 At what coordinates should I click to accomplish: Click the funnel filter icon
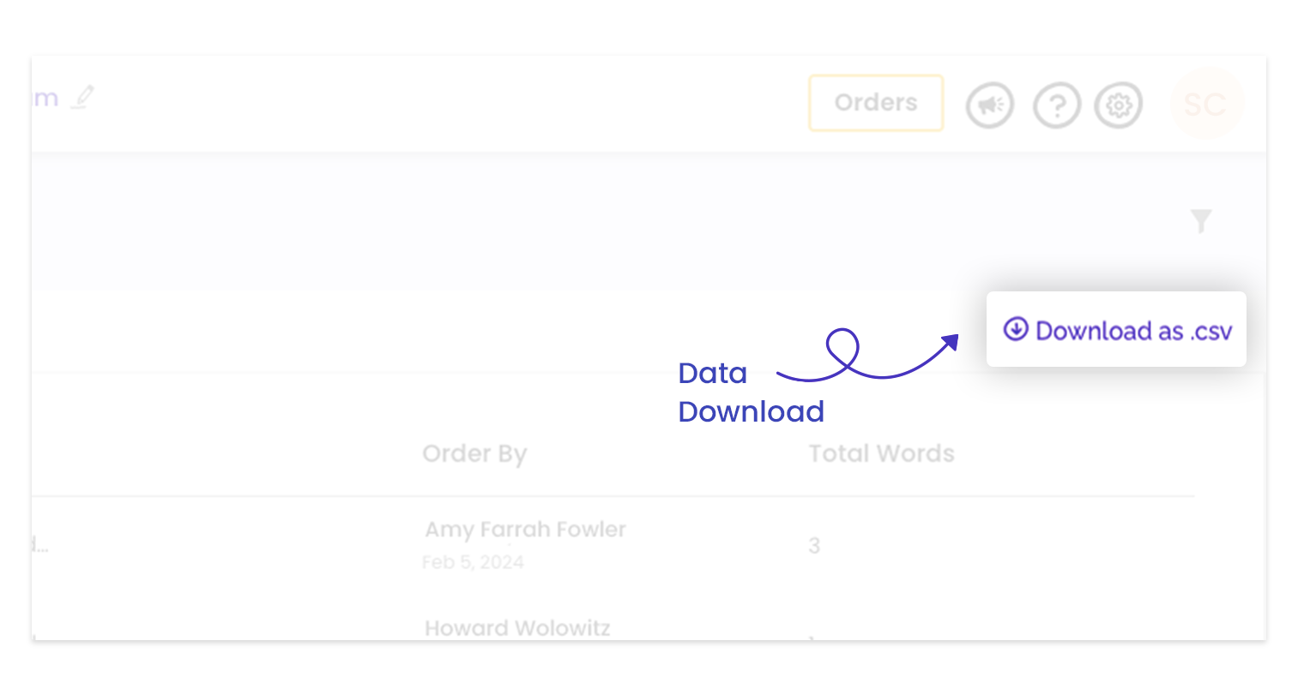1201,221
